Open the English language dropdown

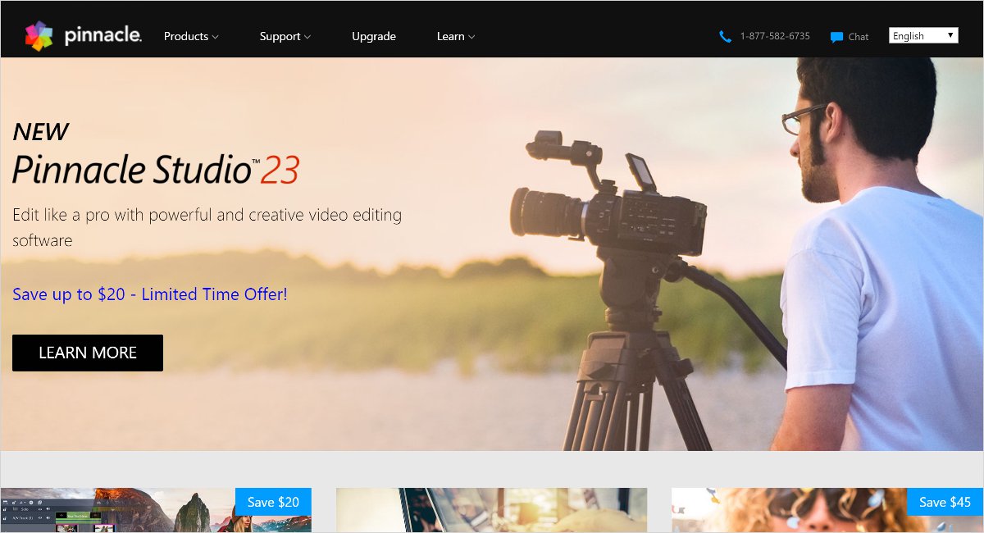point(923,36)
